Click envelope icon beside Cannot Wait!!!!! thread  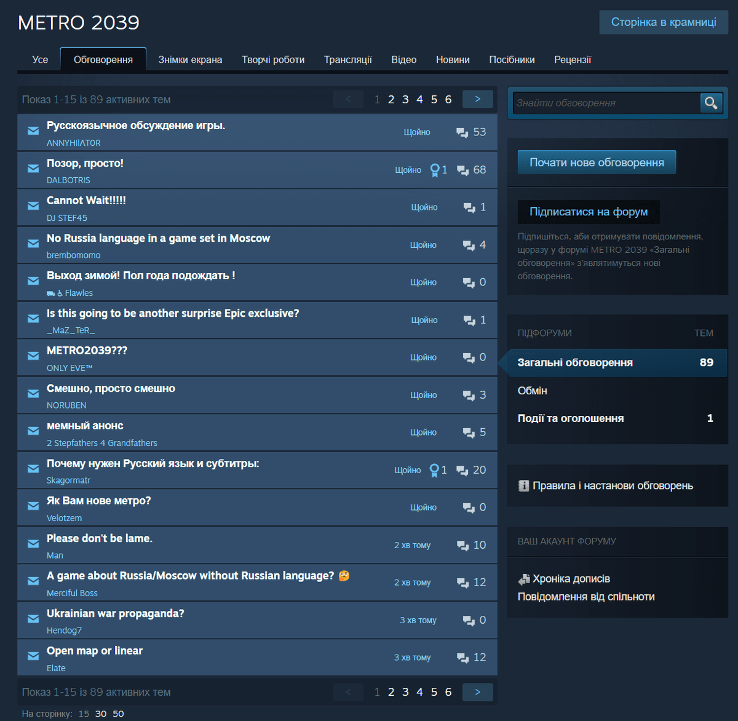coord(33,206)
